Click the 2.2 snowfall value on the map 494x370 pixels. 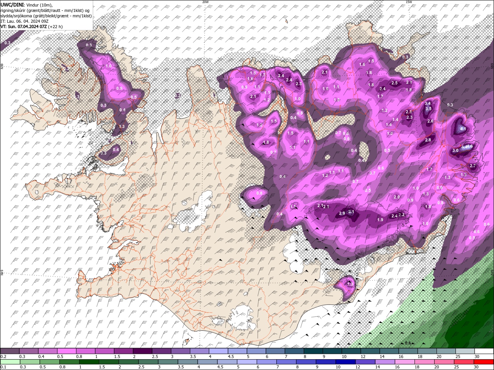tap(401, 215)
